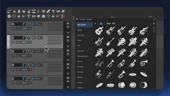Click the Track Icons list scrollbar
The width and height of the screenshot is (170, 96).
coord(154,29)
